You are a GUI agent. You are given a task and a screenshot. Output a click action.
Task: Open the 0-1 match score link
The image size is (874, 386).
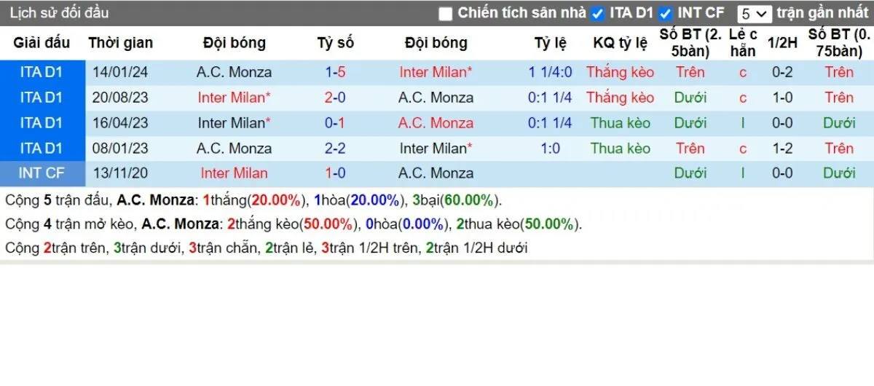[x=335, y=123]
